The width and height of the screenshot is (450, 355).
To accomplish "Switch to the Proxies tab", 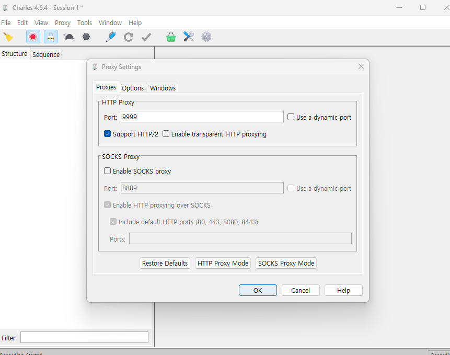I will click(106, 87).
